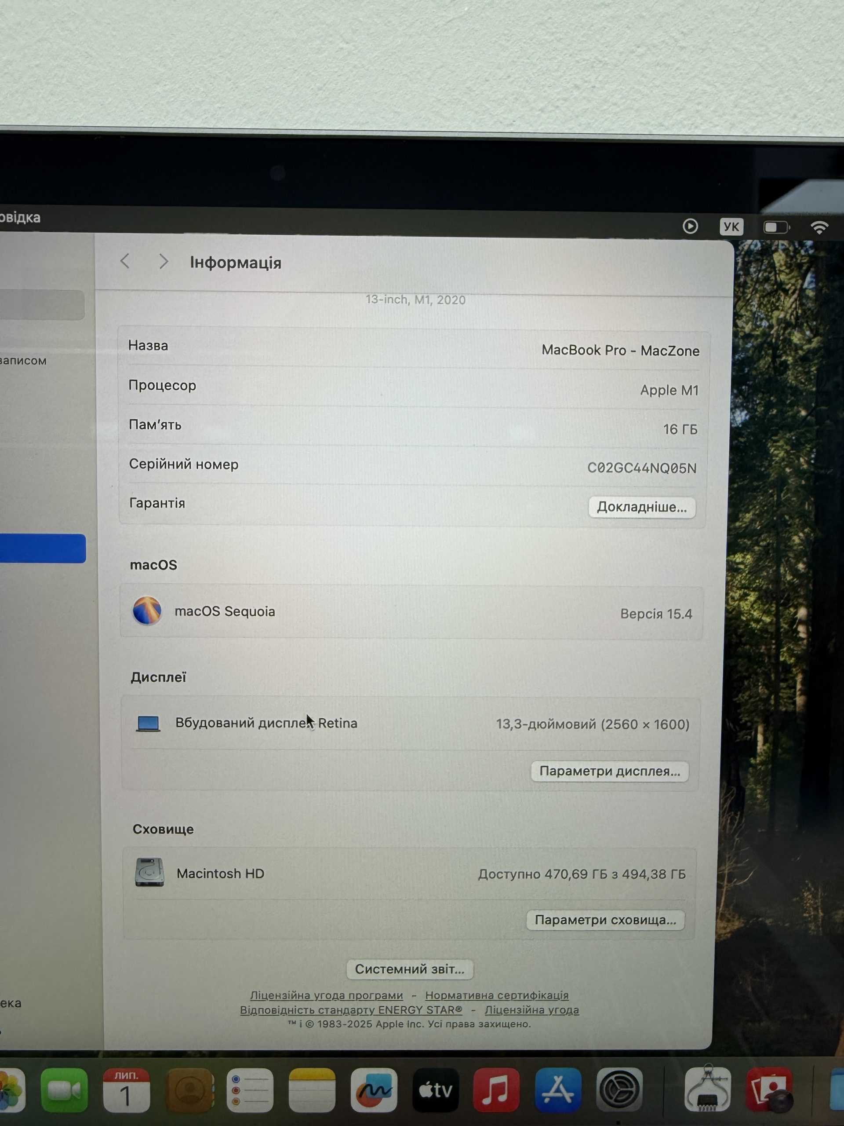844x1126 pixels.
Task: Click the 13-inch, M1, 2020 text
Action: (415, 300)
